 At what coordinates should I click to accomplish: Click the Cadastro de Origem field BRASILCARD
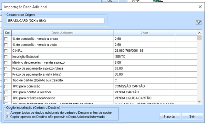point(56,21)
